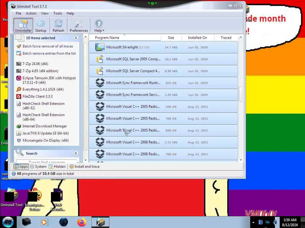Click the program list scroll-up arrow
305x228 pixels.
tap(241, 37)
